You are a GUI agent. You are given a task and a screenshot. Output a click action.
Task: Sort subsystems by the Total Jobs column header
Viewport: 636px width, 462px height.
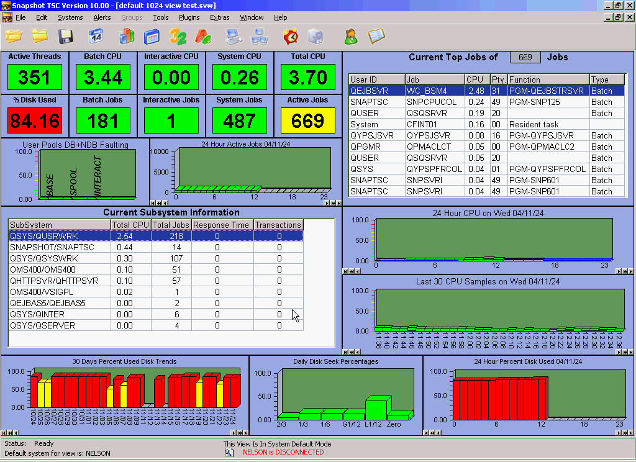(x=171, y=225)
